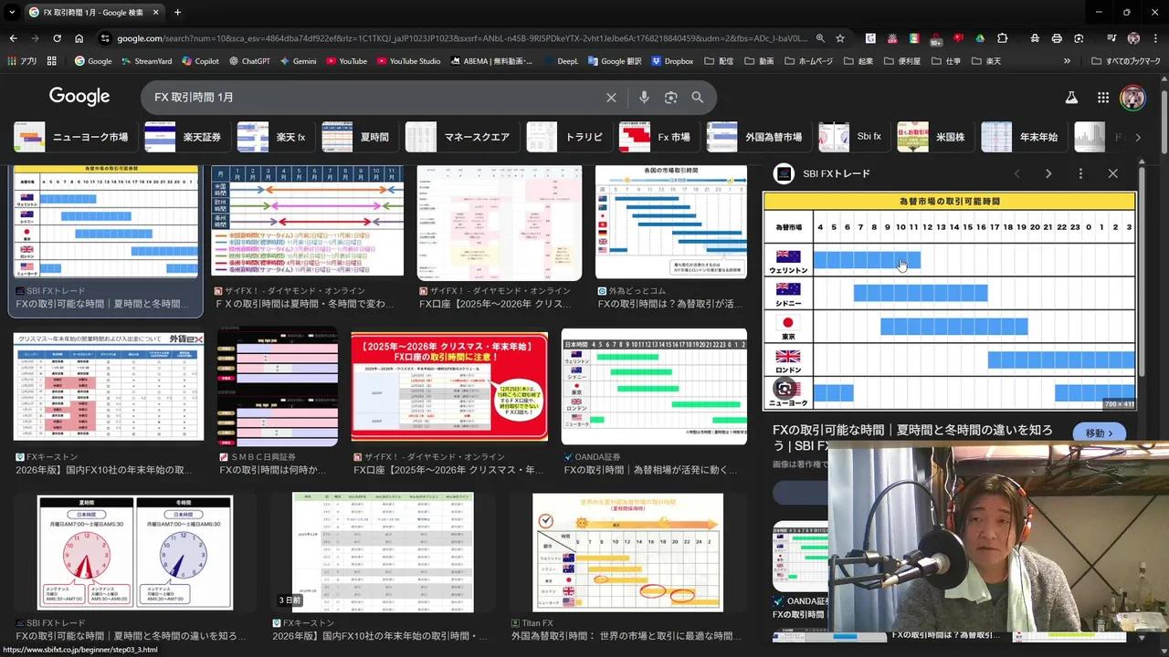Open the Copilot bookmark
The height and width of the screenshot is (657, 1169).
(x=200, y=61)
